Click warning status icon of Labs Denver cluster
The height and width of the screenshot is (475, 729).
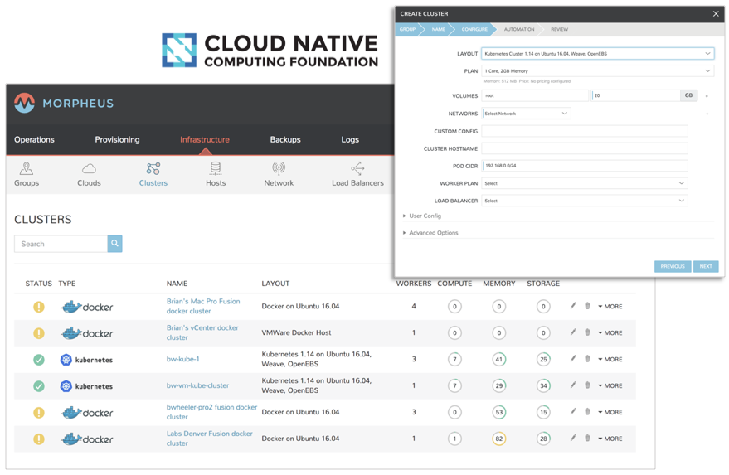[39, 439]
